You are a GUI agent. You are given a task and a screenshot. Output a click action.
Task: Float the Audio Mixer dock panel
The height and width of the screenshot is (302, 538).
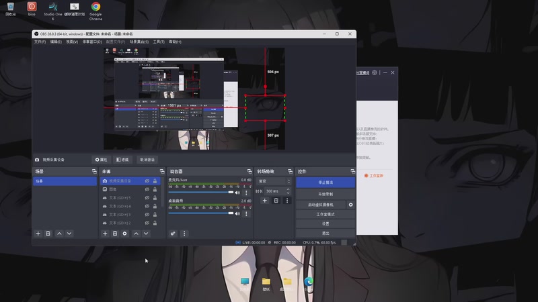[249, 171]
